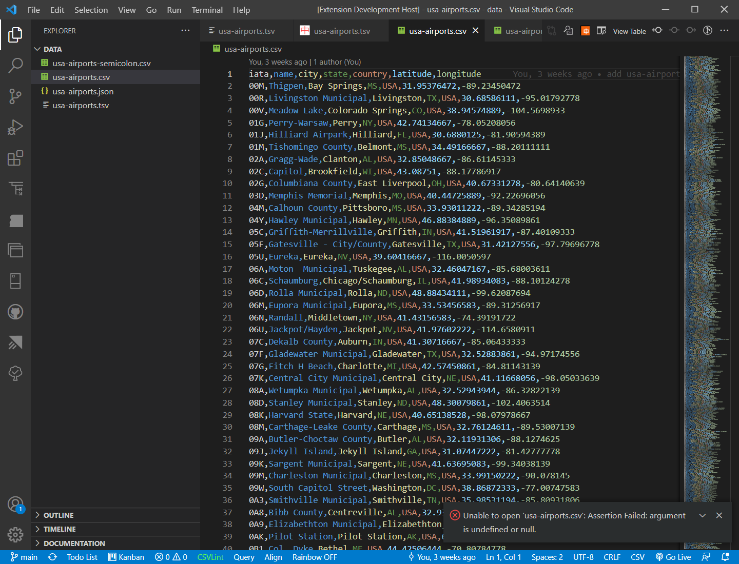The image size is (739, 564).
Task: Click the Query status bar button
Action: [244, 557]
